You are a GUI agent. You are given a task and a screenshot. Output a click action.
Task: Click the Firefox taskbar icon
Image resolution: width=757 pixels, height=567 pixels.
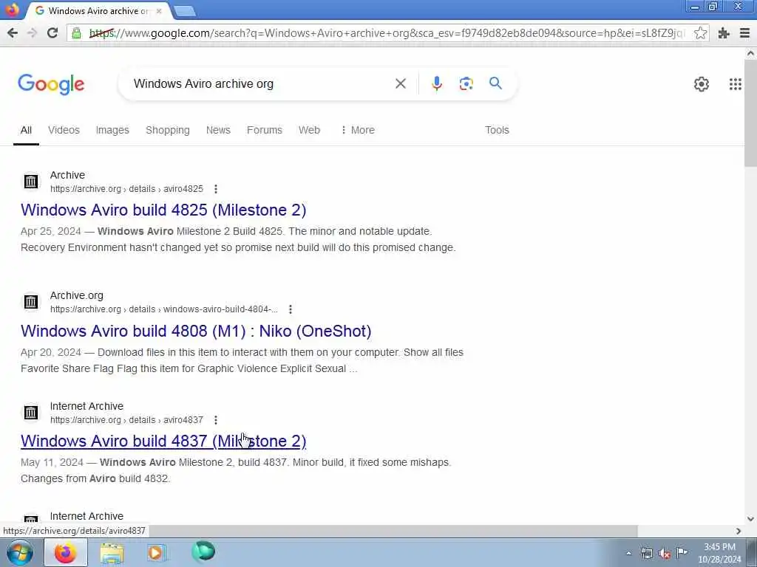point(65,552)
